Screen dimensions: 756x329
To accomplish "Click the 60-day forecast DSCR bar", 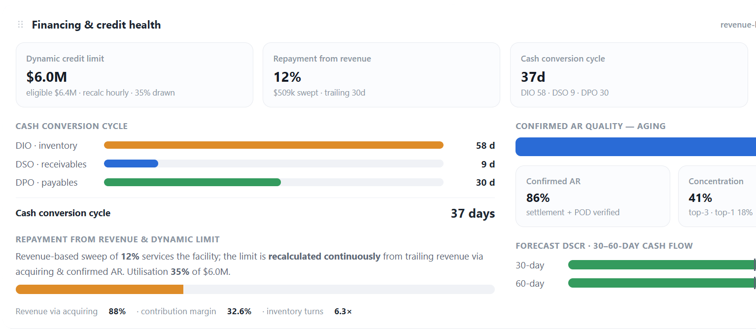I will pos(662,283).
